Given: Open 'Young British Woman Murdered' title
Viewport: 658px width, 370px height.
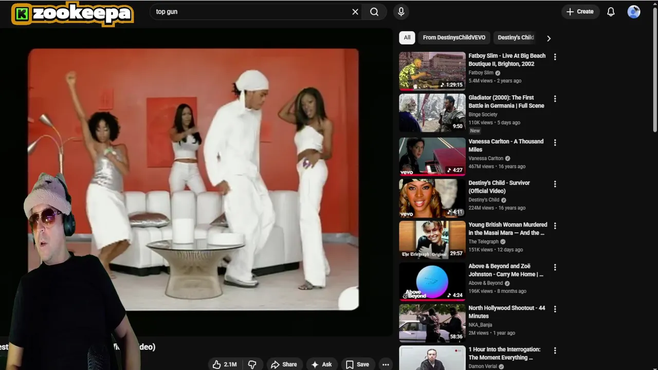Looking at the screenshot, I should click(508, 229).
